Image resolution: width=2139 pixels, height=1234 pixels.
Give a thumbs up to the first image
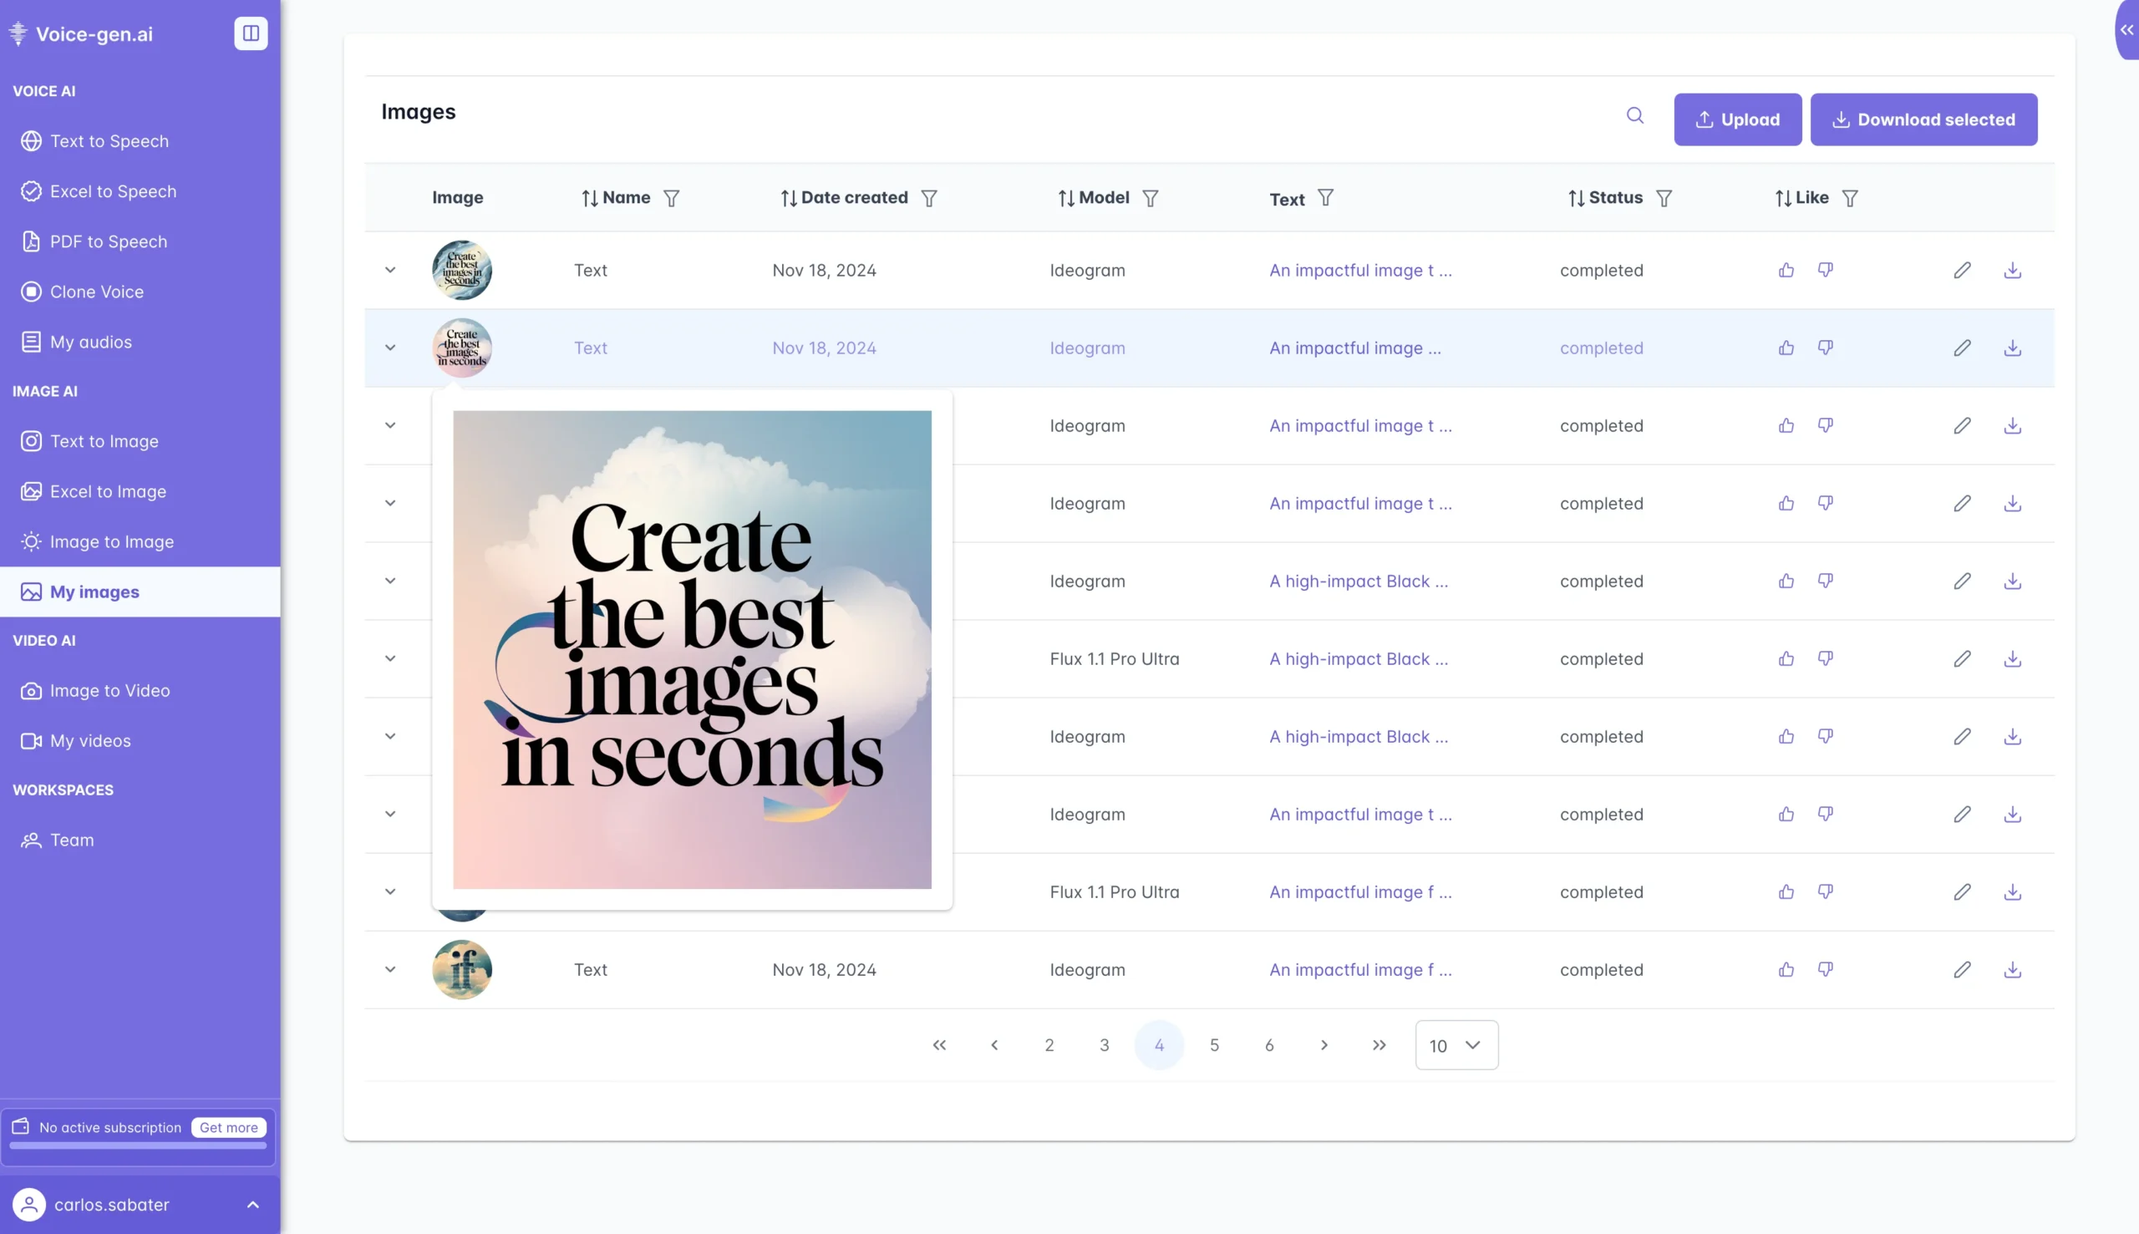[1785, 270]
